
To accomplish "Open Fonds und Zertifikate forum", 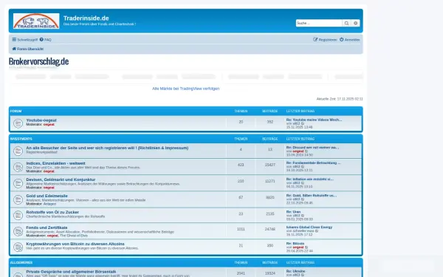I will point(47,228).
